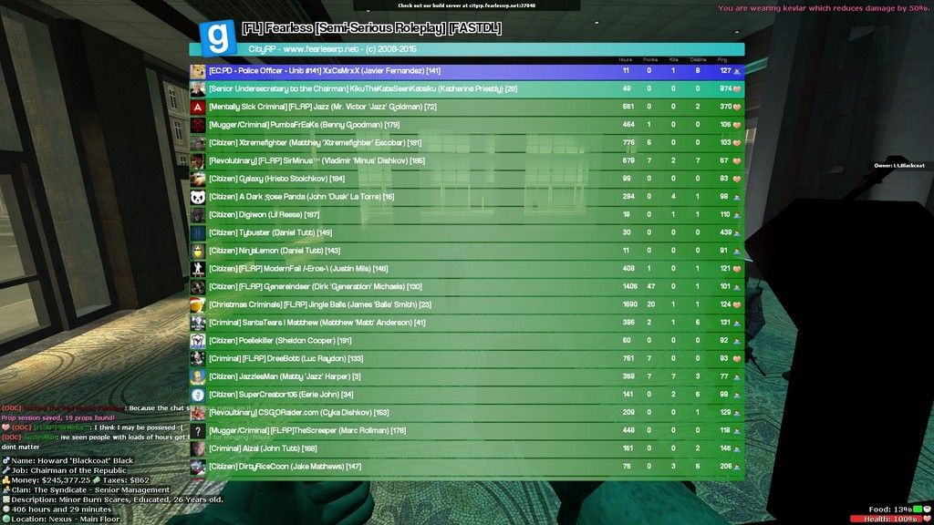The height and width of the screenshot is (525, 934).
Task: Click the Health 100% bar in HUD
Action: [x=887, y=519]
